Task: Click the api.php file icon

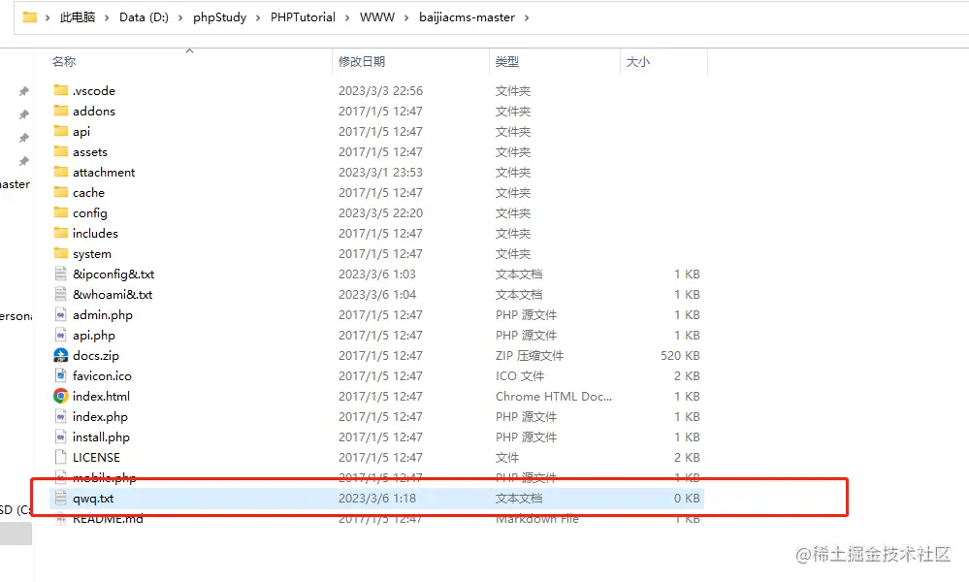Action: [x=60, y=335]
